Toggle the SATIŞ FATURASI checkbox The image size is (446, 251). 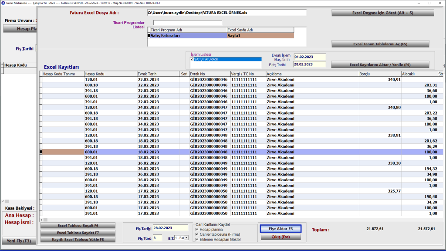tap(192, 59)
